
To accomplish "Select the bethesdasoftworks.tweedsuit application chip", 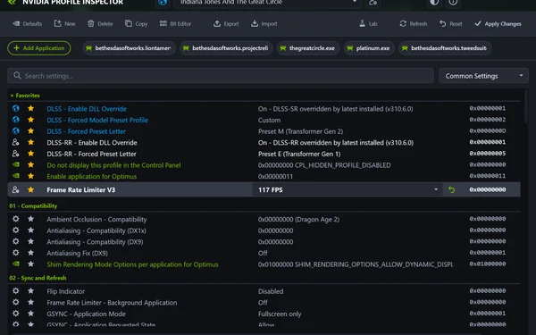I will point(445,48).
